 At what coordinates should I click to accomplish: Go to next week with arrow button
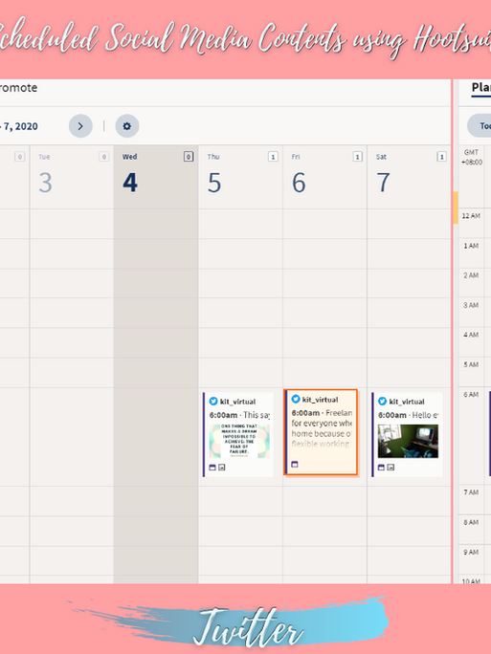pyautogui.click(x=80, y=126)
